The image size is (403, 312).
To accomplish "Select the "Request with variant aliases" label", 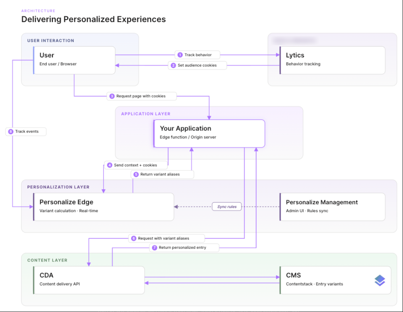I will tap(167, 238).
